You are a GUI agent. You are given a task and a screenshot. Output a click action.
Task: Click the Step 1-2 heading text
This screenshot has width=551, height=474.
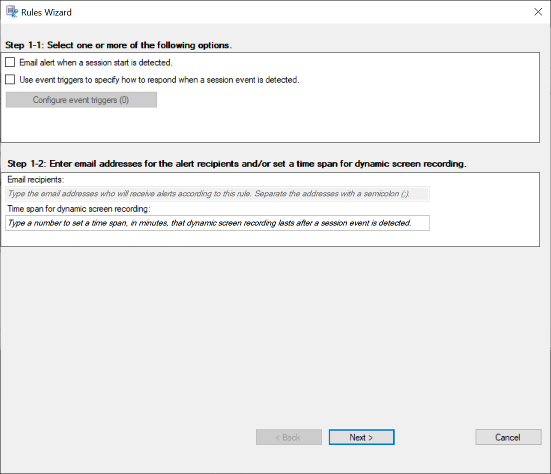[237, 164]
